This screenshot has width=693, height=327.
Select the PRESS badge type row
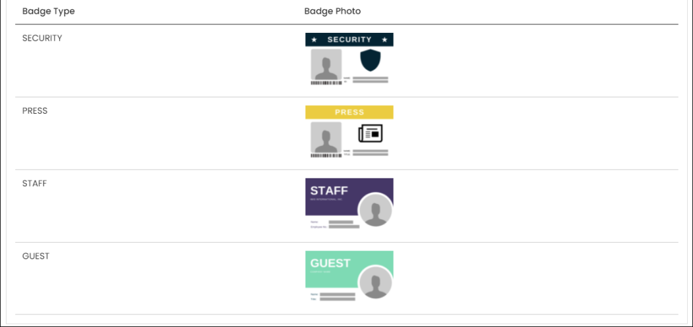coord(346,134)
